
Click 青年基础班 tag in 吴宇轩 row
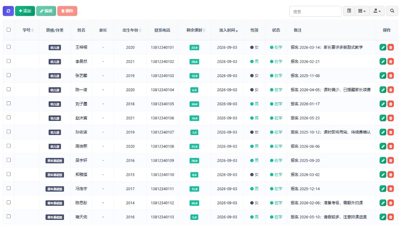pyautogui.click(x=55, y=160)
